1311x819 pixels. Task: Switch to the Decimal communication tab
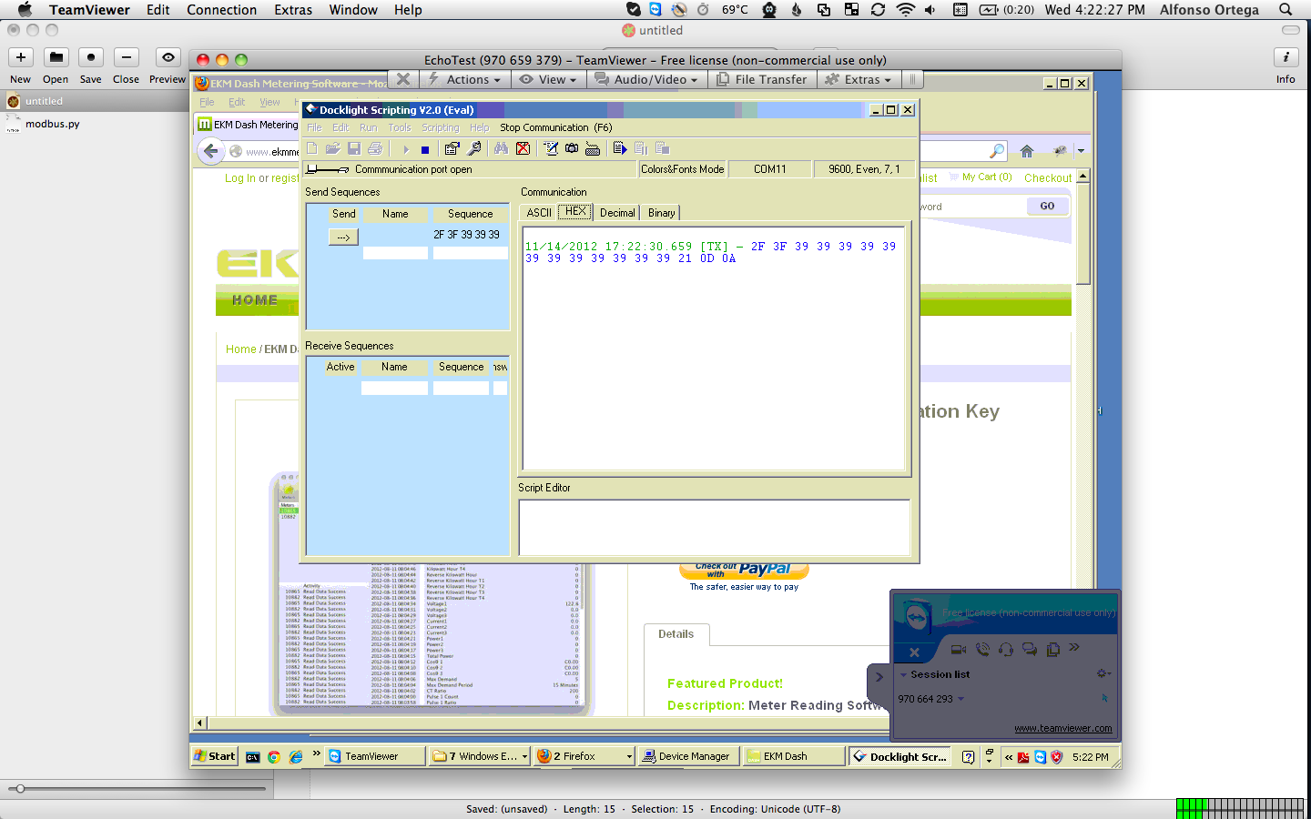617,213
